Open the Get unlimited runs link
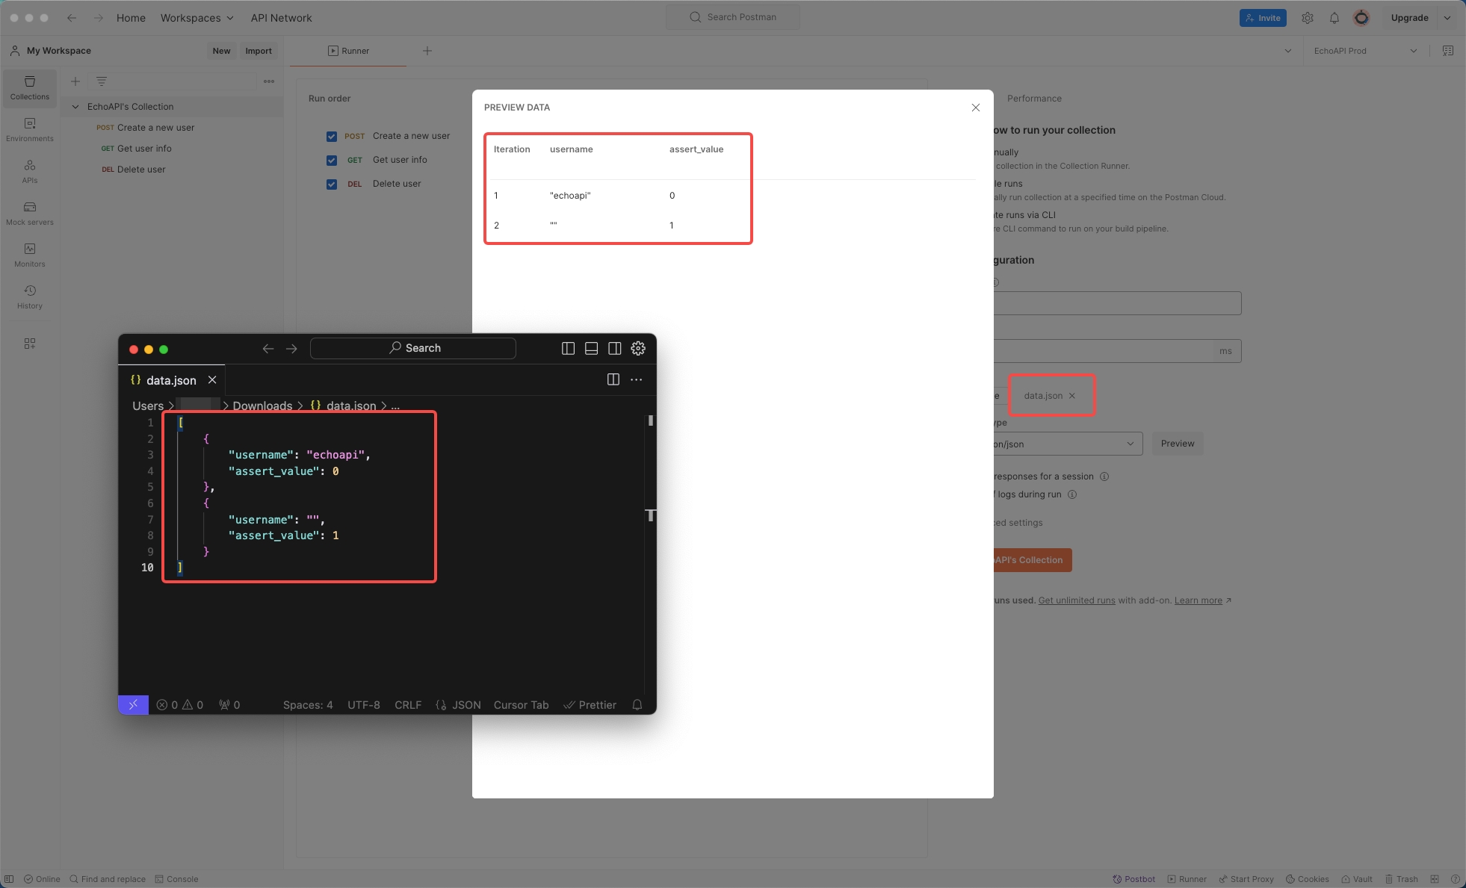The width and height of the screenshot is (1466, 888). coord(1077,600)
